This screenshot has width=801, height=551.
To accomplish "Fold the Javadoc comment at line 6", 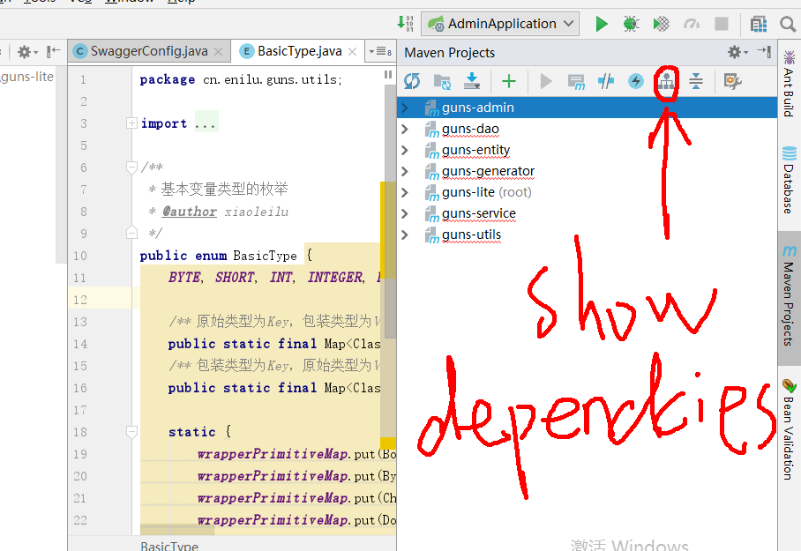I will 131,167.
